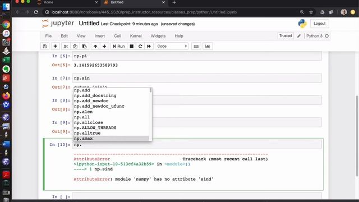Viewport: 359px width, 202px height.
Task: Open the browser zoom magnifier icon
Action: [302, 12]
